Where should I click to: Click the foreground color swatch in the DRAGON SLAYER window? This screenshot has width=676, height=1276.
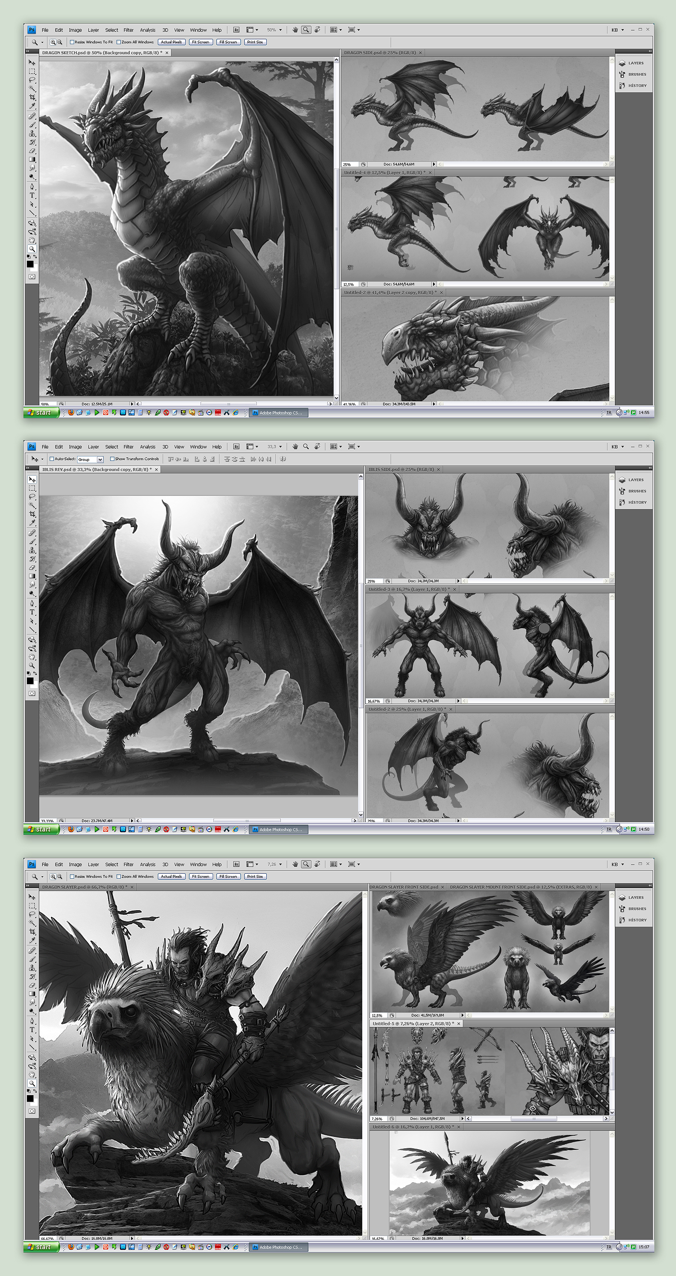[30, 1098]
